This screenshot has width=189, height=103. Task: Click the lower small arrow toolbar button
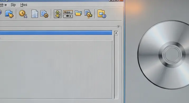coord(68,16)
